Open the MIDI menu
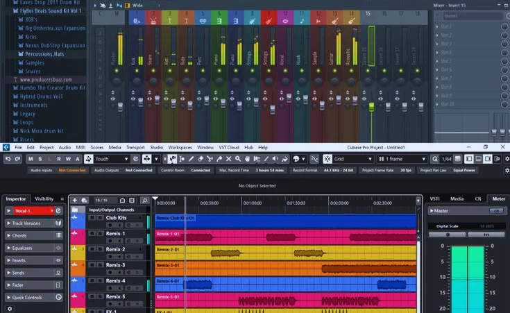This screenshot has height=313, width=510. (x=80, y=147)
